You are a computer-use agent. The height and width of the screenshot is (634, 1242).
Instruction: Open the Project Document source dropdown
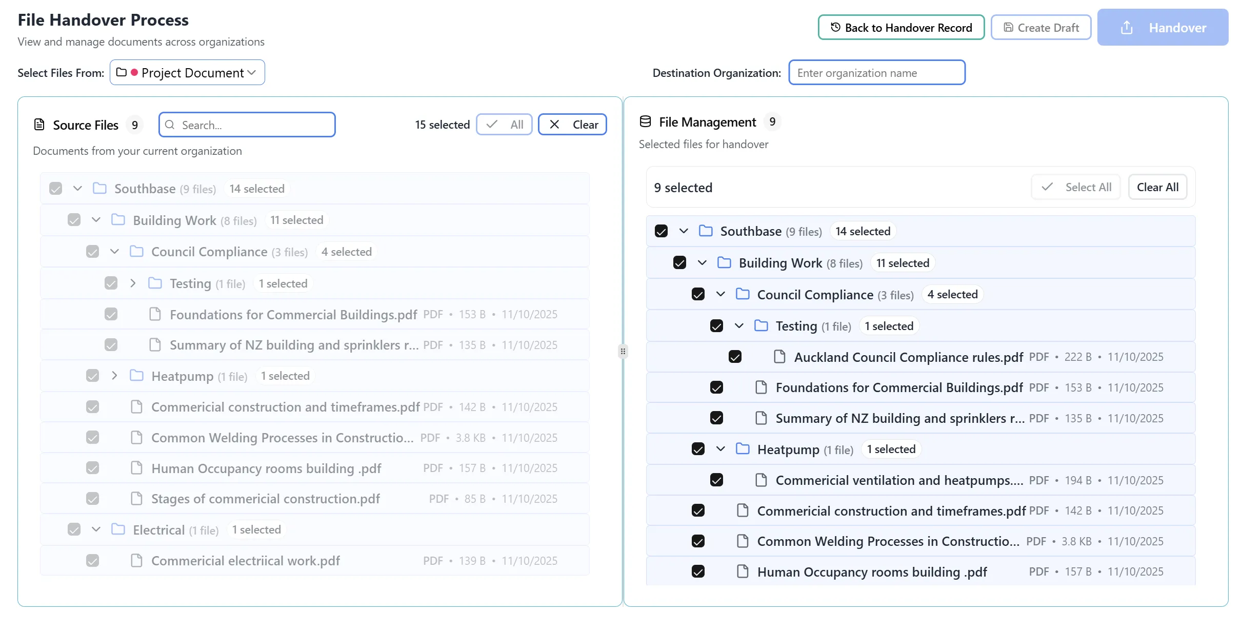tap(187, 72)
